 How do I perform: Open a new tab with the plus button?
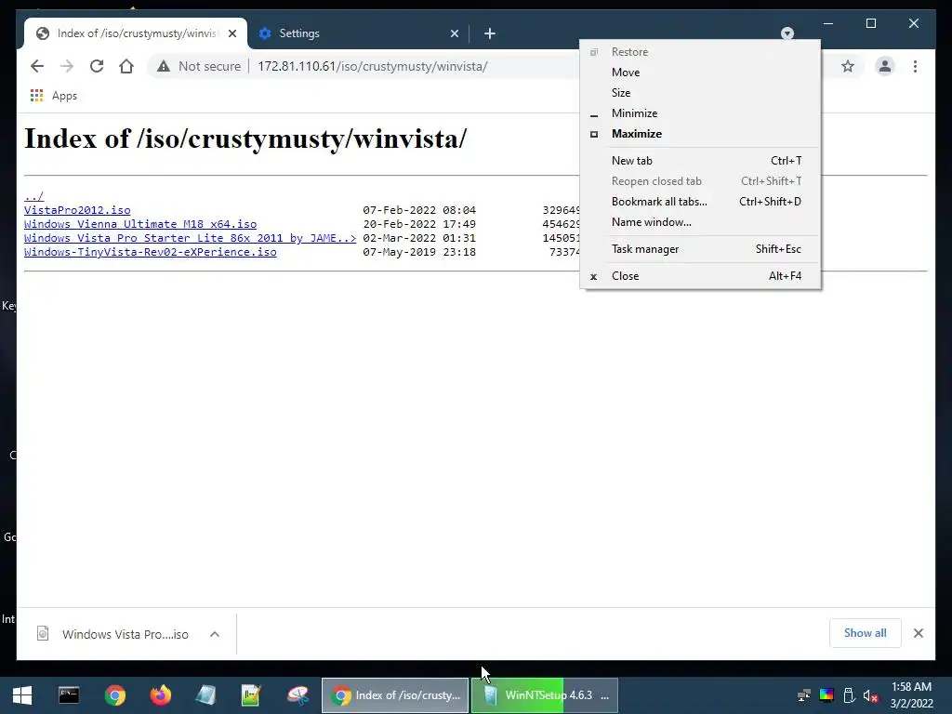click(490, 33)
